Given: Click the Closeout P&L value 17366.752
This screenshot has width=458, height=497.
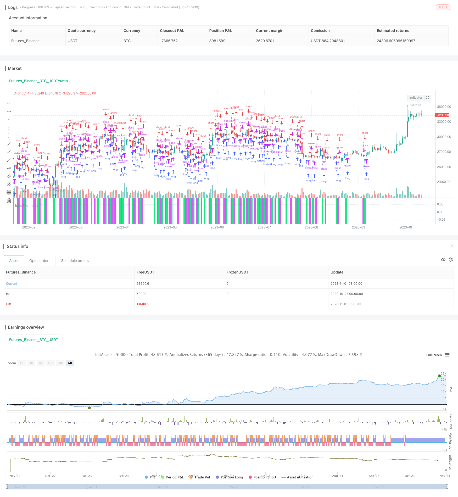Looking at the screenshot, I should pyautogui.click(x=169, y=41).
